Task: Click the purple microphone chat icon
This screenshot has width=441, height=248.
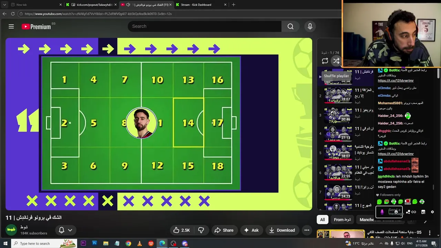Action: tap(382, 212)
